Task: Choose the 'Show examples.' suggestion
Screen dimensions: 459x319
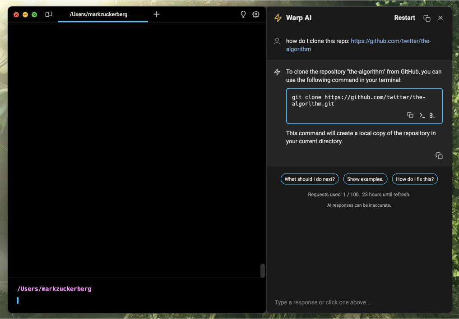Action: (x=365, y=179)
